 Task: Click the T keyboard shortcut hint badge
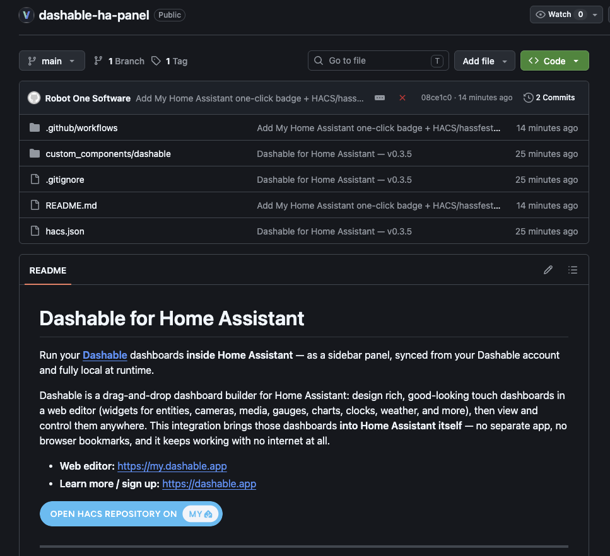tap(437, 61)
